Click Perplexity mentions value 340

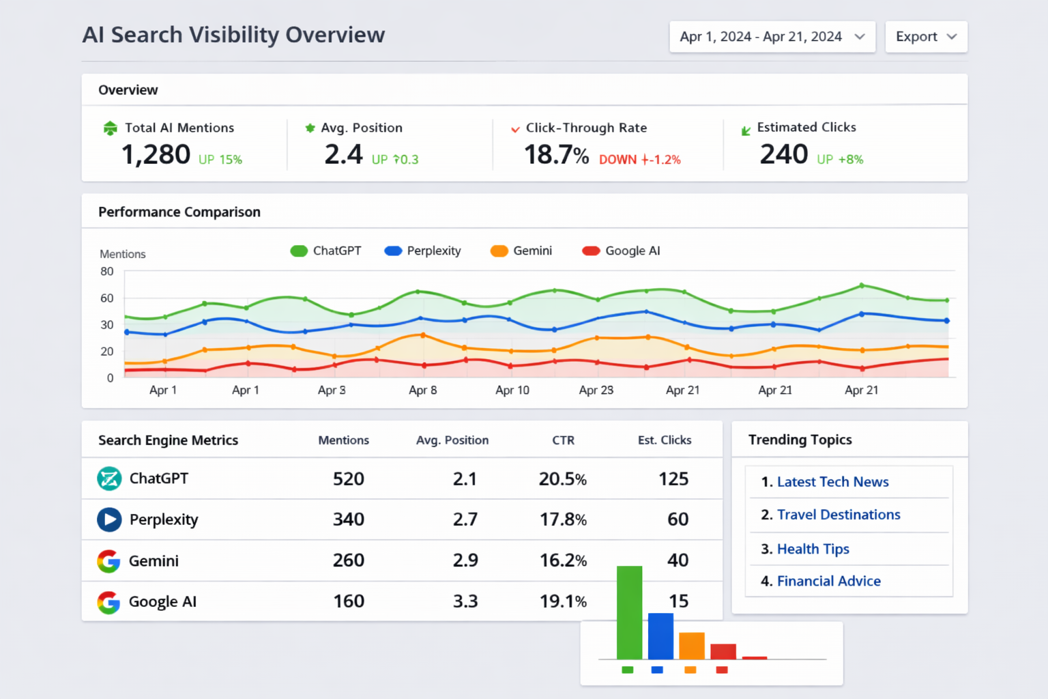point(348,519)
